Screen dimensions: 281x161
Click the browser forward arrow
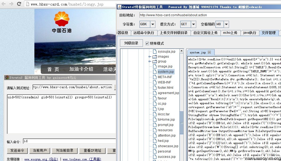tap(11, 4)
